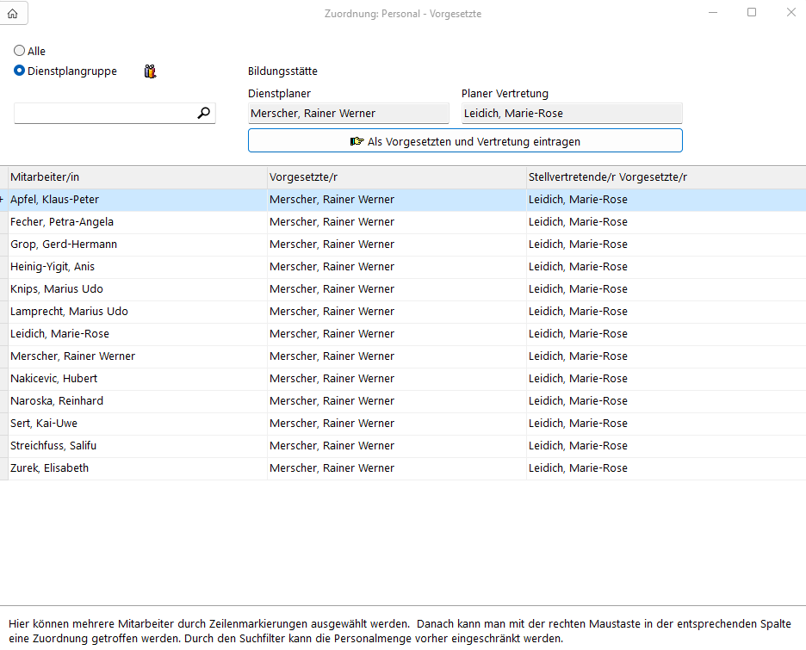Click the row selection arrow beside Apfel, Klaus-Peter
806x650 pixels.
[3, 199]
